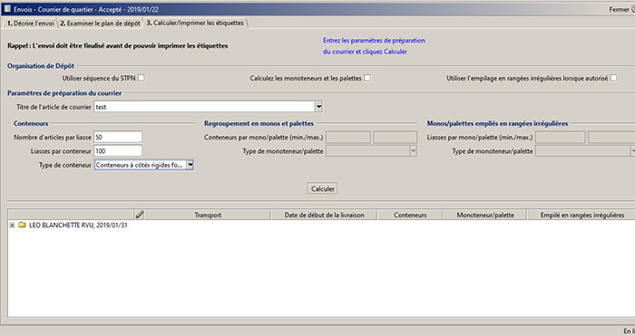The width and height of the screenshot is (635, 335).
Task: Open the Titre de l'article de courrier dropdown arrow
Action: click(x=318, y=107)
